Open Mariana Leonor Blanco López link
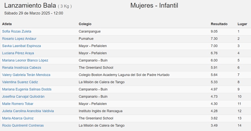The width and height of the screenshot is (251, 131). [x=25, y=60]
